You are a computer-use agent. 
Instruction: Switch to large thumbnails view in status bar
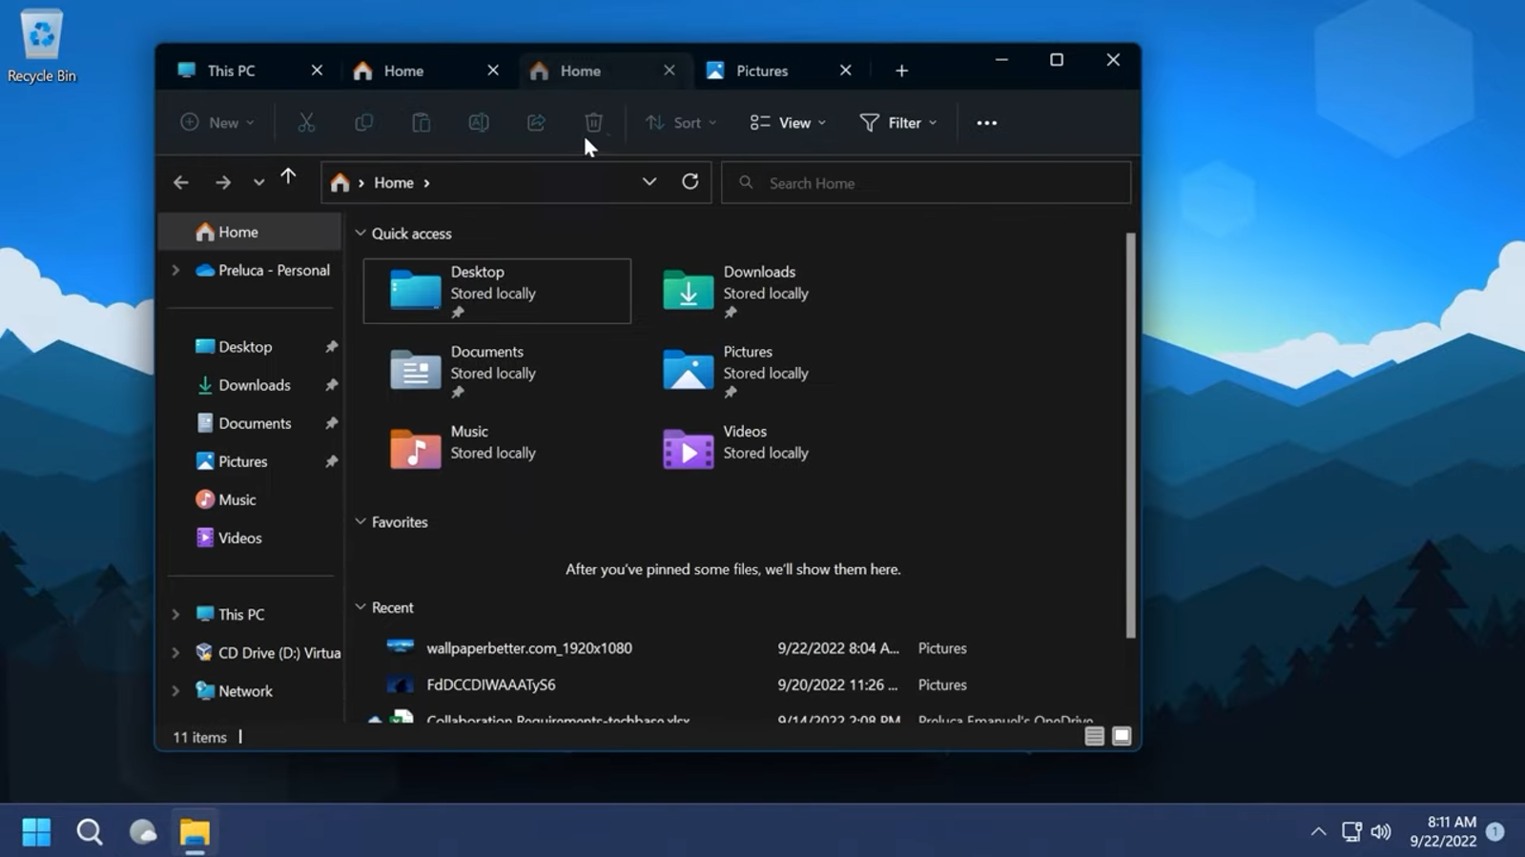1122,736
